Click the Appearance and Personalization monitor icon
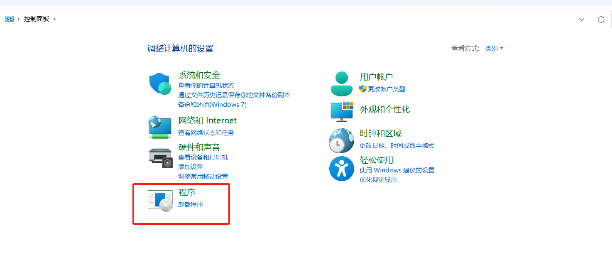This screenshot has height=280, width=612. coord(341,111)
